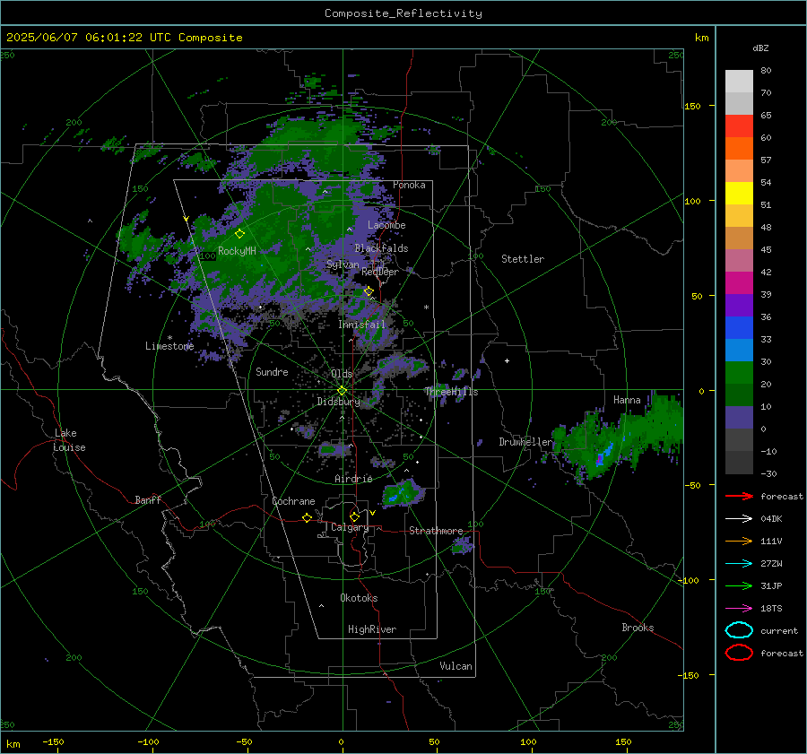The image size is (807, 754).
Task: Pick the blue 36–33 dBZ swatch
Action: tap(739, 327)
